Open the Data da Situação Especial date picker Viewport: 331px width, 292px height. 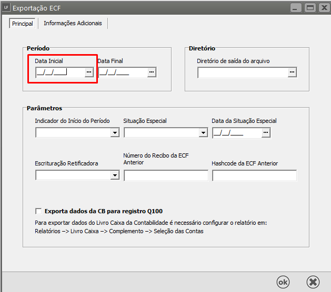coord(266,133)
